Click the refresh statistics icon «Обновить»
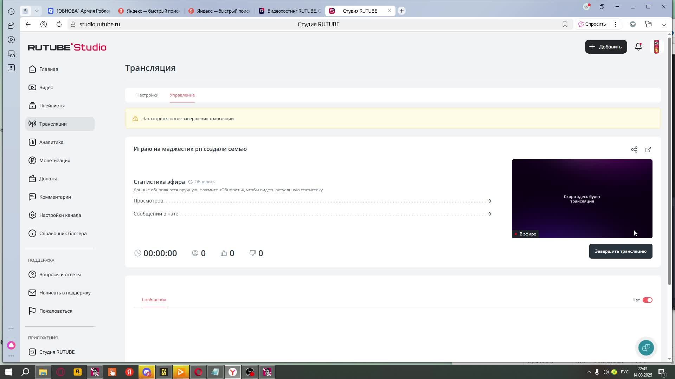Image resolution: width=675 pixels, height=379 pixels. tap(190, 182)
